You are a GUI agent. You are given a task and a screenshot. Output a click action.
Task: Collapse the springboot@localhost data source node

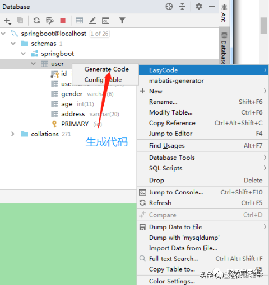3,34
